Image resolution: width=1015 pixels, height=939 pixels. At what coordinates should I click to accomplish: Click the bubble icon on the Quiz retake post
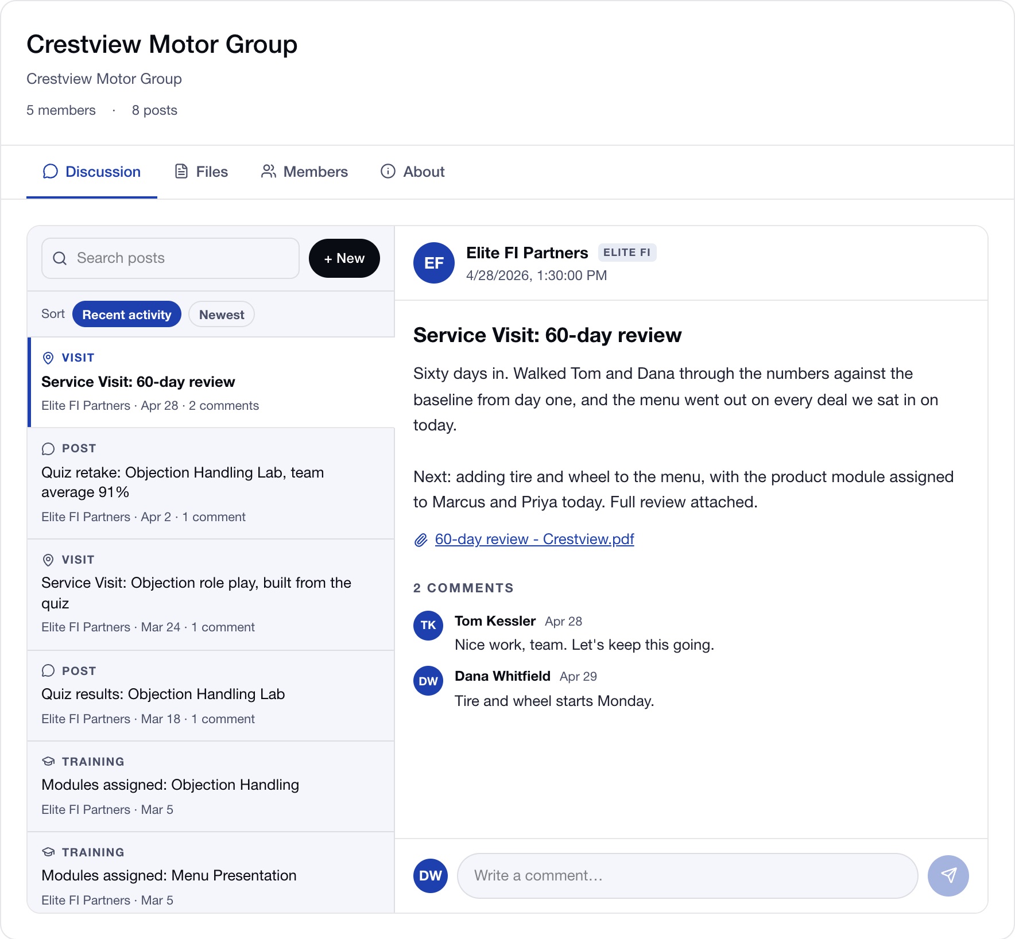point(48,448)
